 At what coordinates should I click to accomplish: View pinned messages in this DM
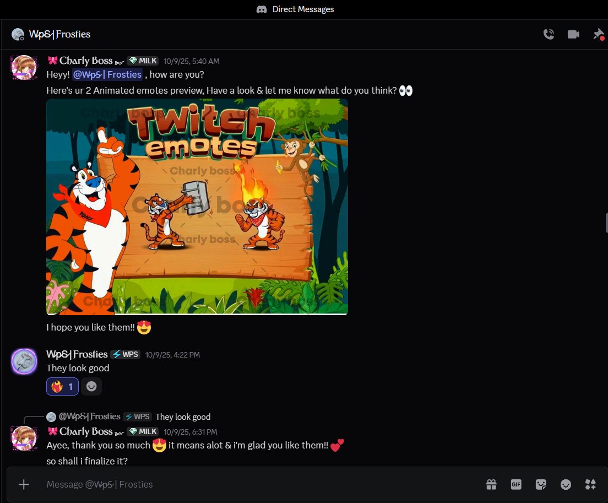(598, 34)
